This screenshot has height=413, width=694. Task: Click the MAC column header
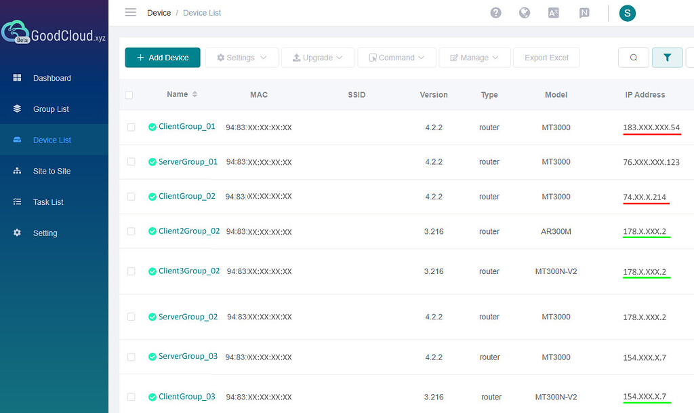[x=259, y=95]
